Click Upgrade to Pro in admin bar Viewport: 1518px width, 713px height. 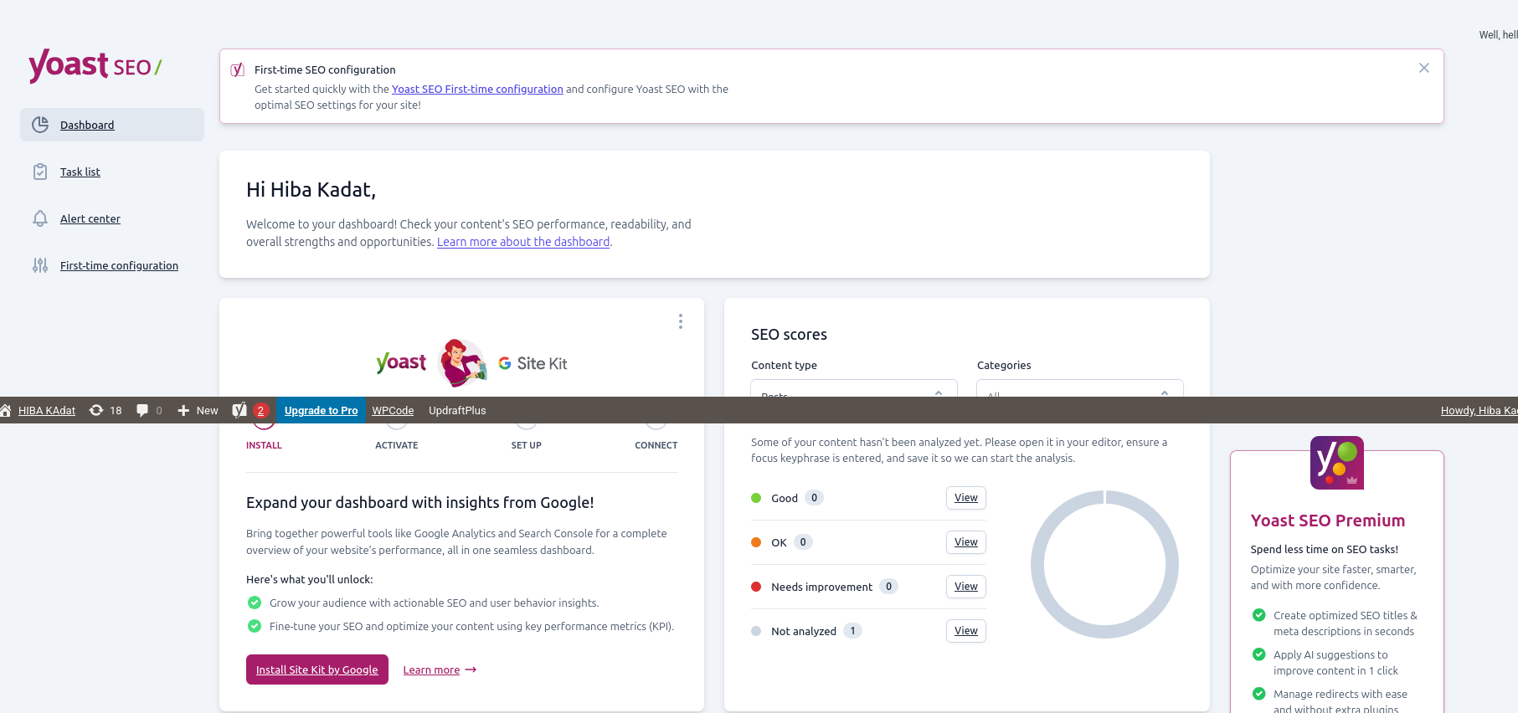pos(321,410)
